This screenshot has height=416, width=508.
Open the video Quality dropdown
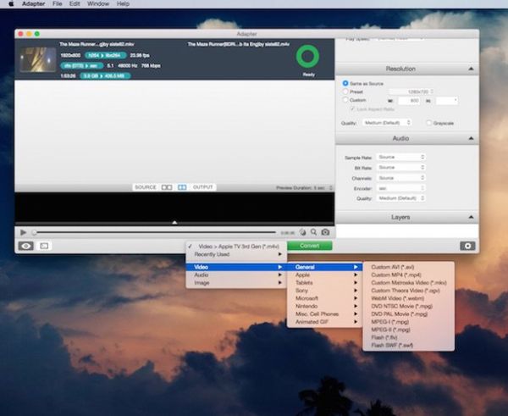coord(387,123)
